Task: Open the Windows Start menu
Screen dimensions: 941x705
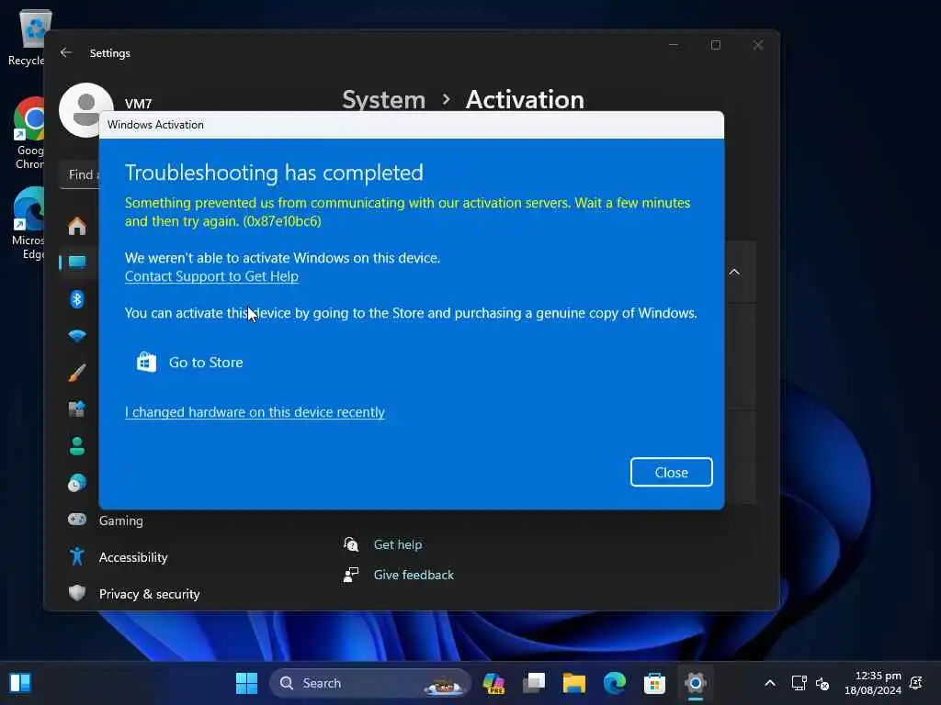Action: point(246,683)
